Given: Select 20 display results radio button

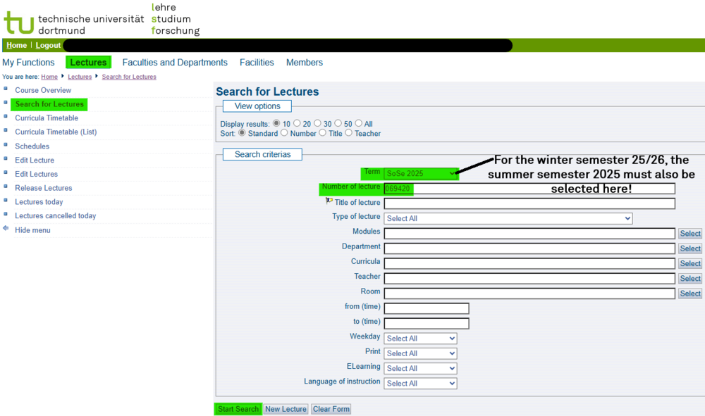Looking at the screenshot, I should 297,123.
